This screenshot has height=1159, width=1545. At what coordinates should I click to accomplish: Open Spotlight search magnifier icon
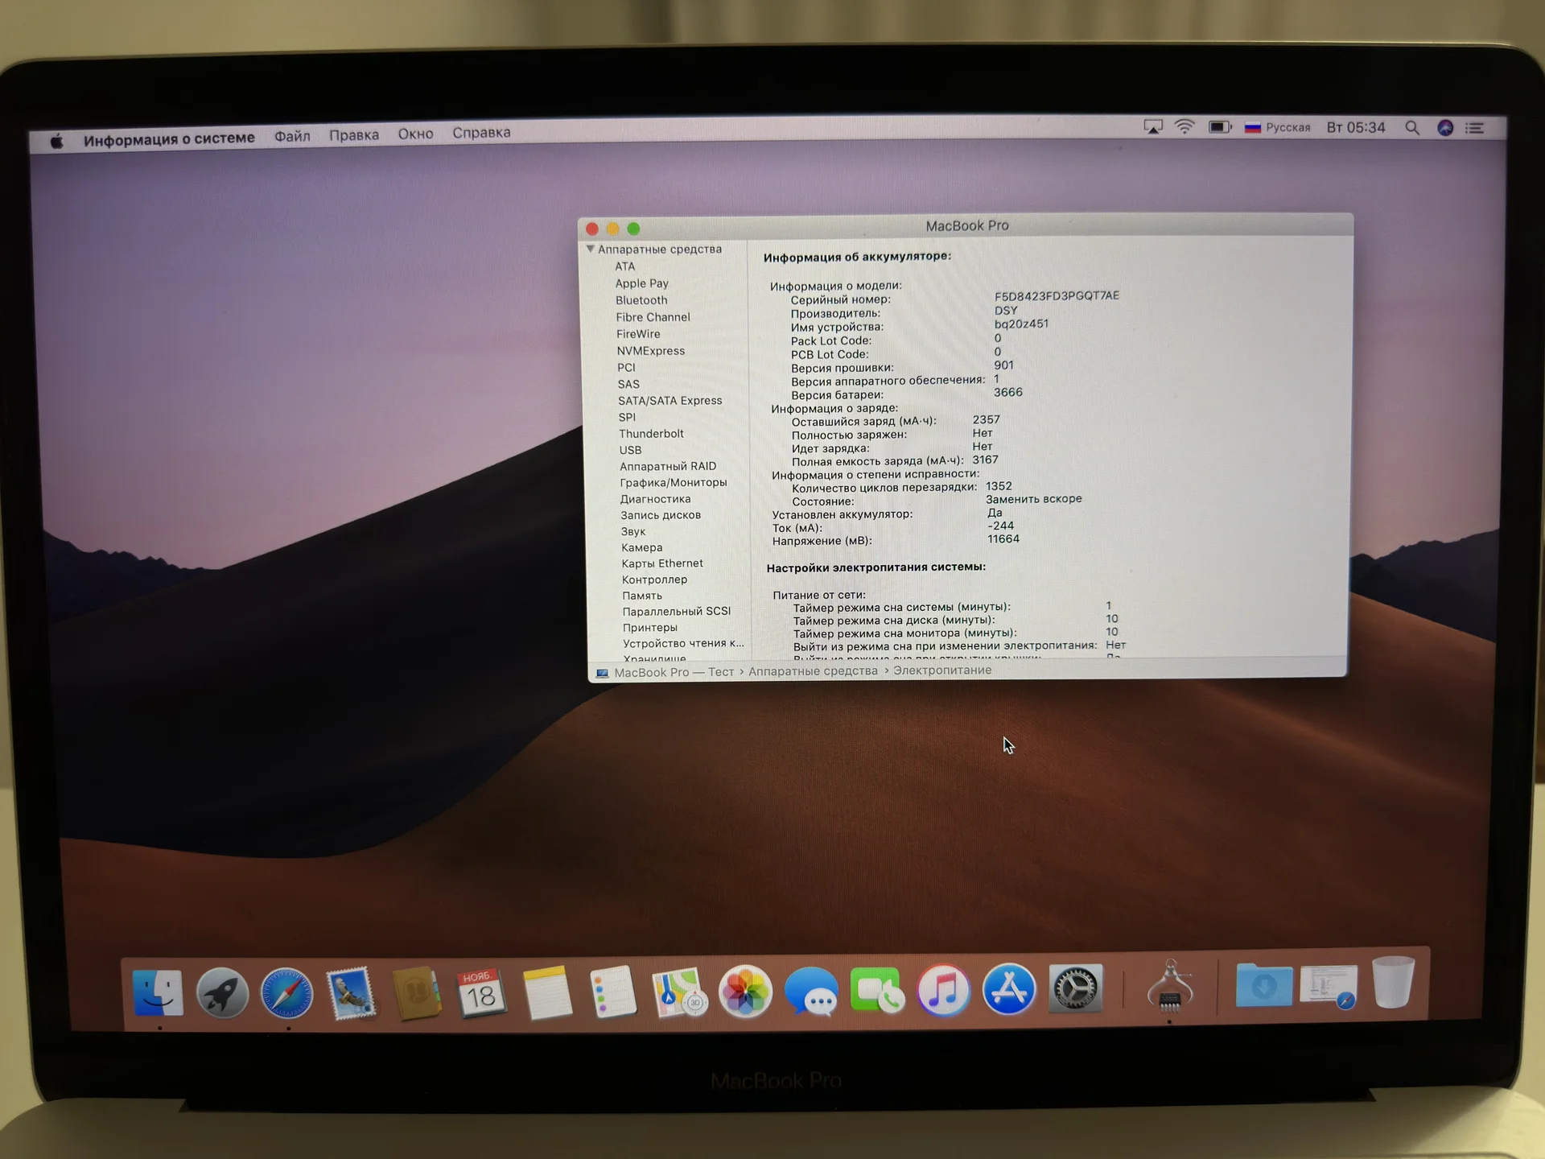tap(1412, 128)
